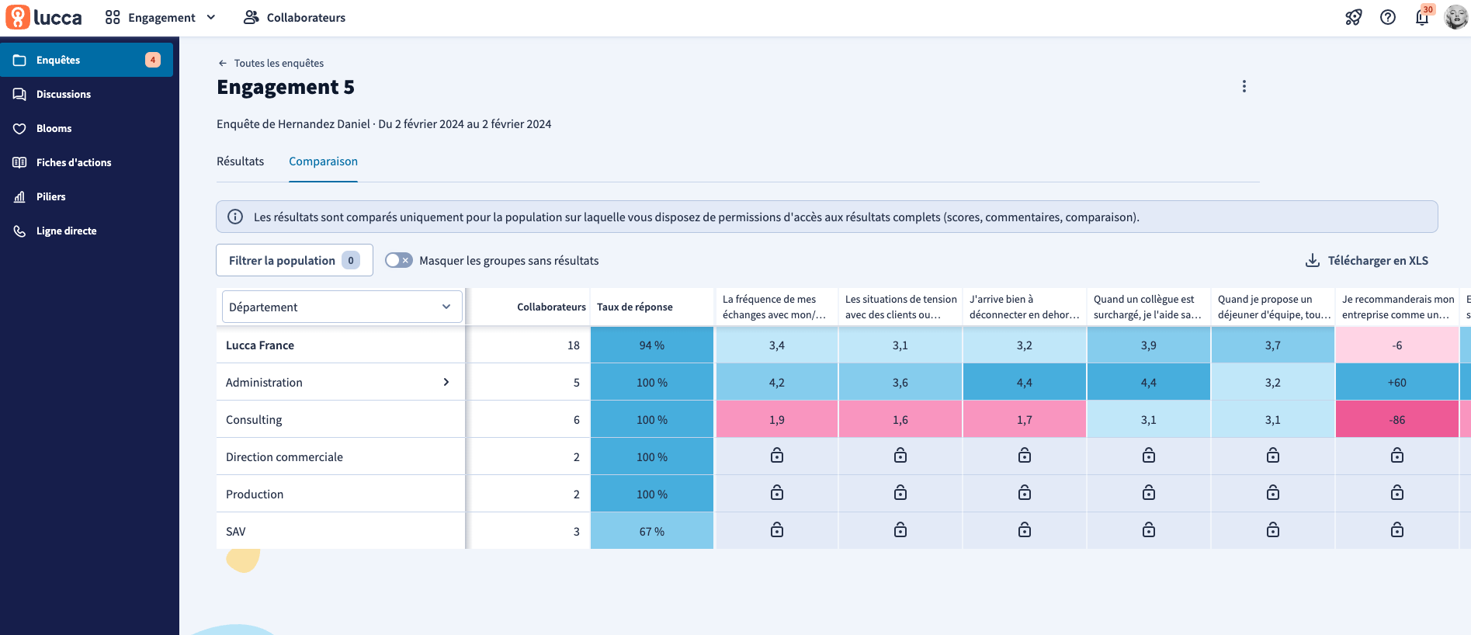Click the 94 % response rate cell

click(x=652, y=345)
